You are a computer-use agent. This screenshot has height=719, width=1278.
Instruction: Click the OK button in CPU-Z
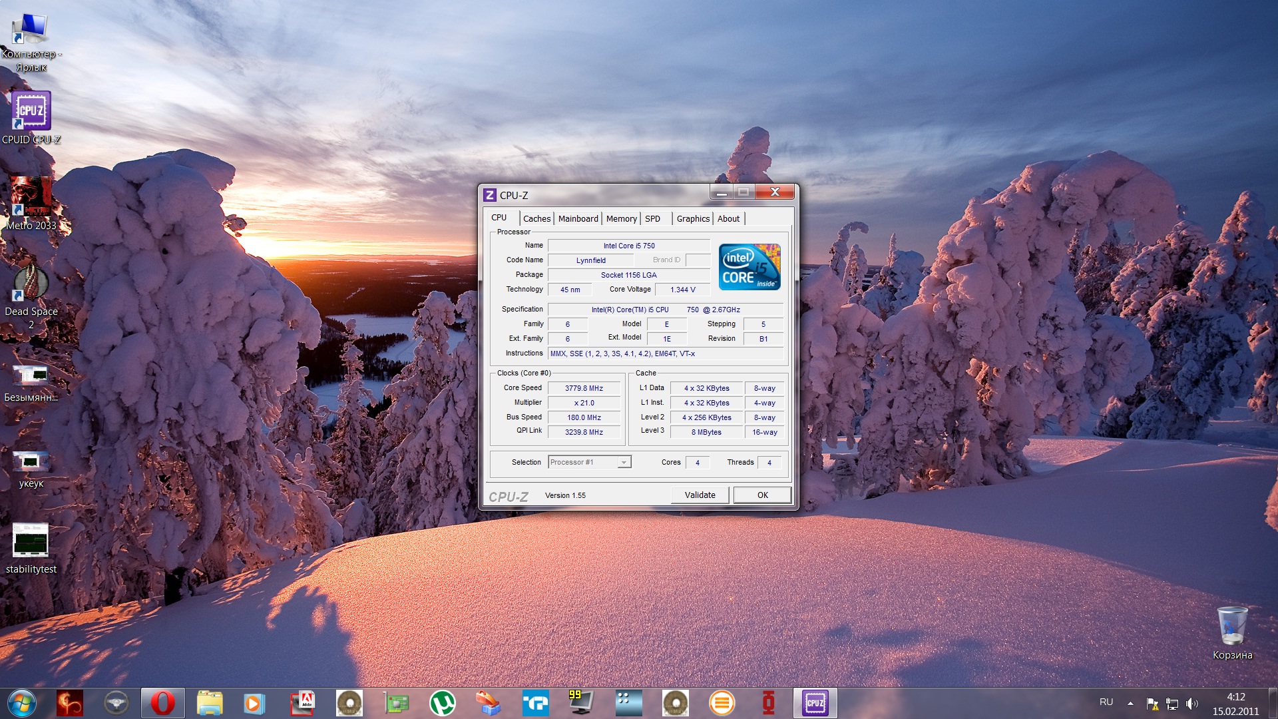(x=762, y=495)
